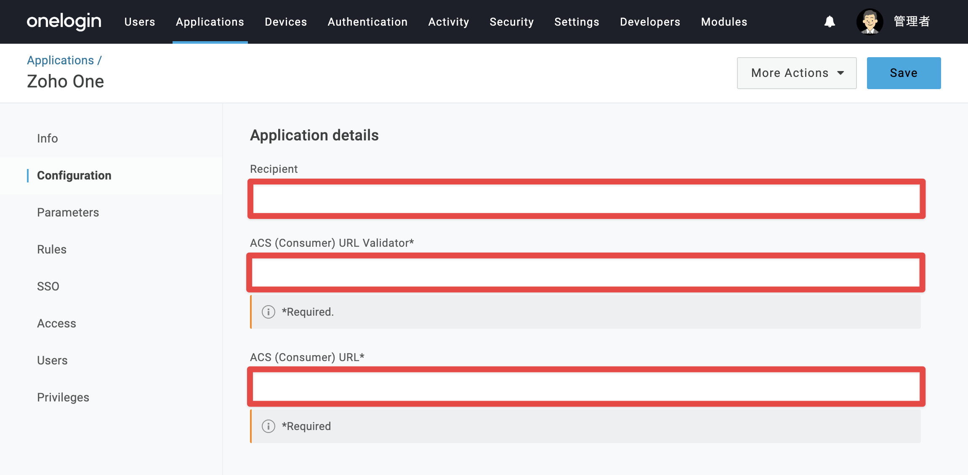Click the Application details heading
The image size is (968, 475).
pos(314,135)
